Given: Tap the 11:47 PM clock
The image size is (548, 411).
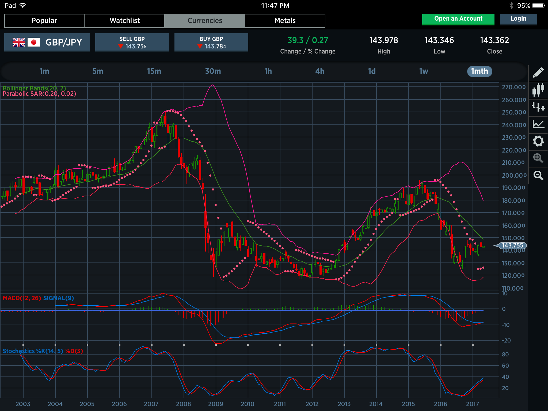Looking at the screenshot, I should [x=275, y=6].
